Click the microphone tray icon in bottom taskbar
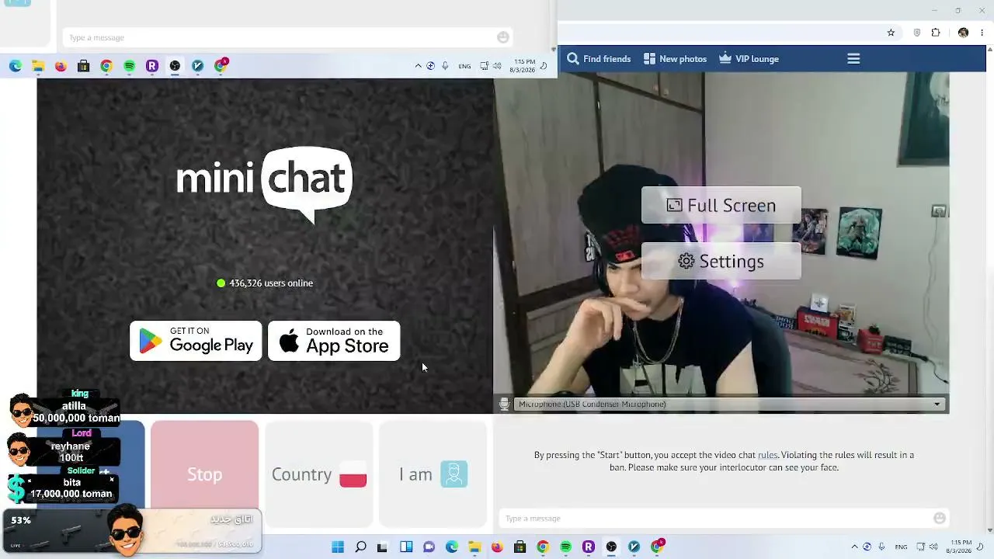Viewport: 994px width, 559px height. (x=881, y=547)
